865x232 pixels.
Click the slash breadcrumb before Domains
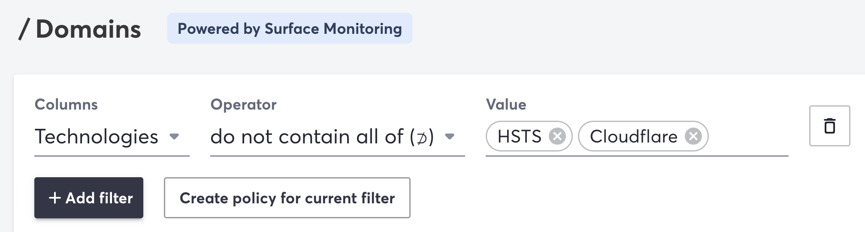[24, 29]
